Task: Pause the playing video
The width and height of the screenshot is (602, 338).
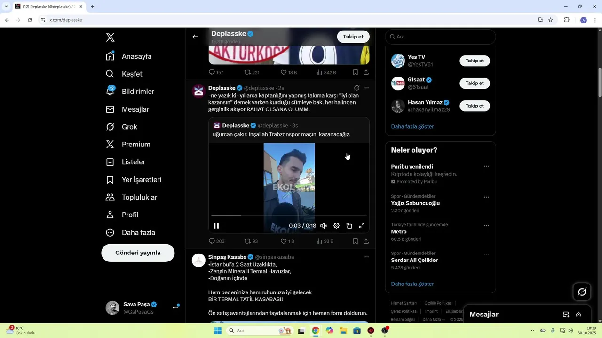Action: pyautogui.click(x=216, y=226)
